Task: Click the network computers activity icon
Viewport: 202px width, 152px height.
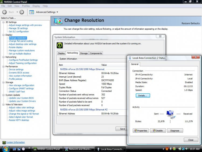Action: tap(170, 114)
